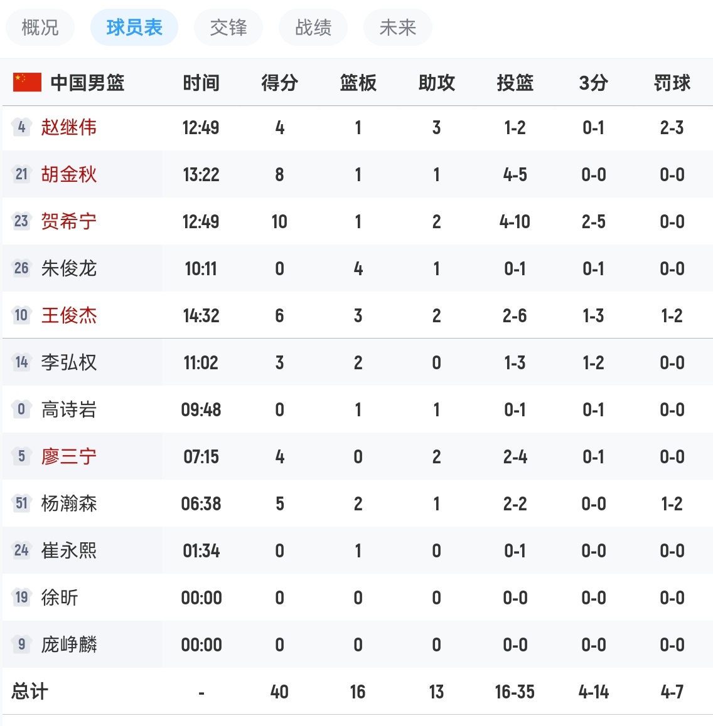The height and width of the screenshot is (726, 713).
Task: Open player 赵继伟
Action: click(x=68, y=127)
